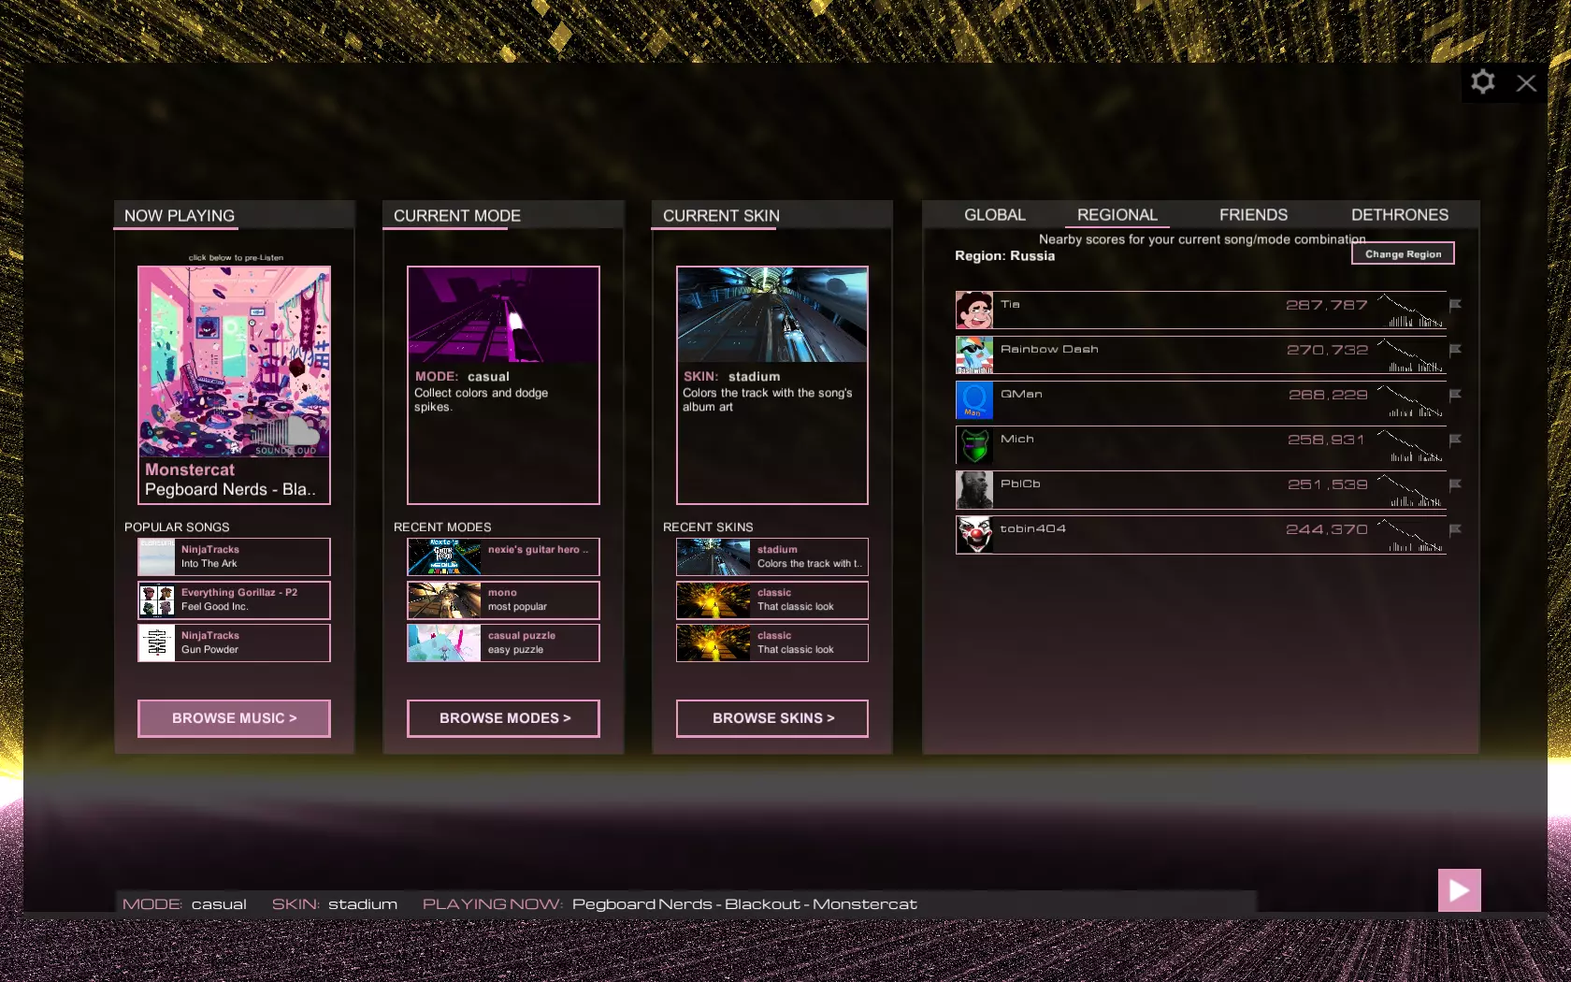Open BROWSE SKINS
Viewport: 1571px width, 982px height.
[x=772, y=718]
